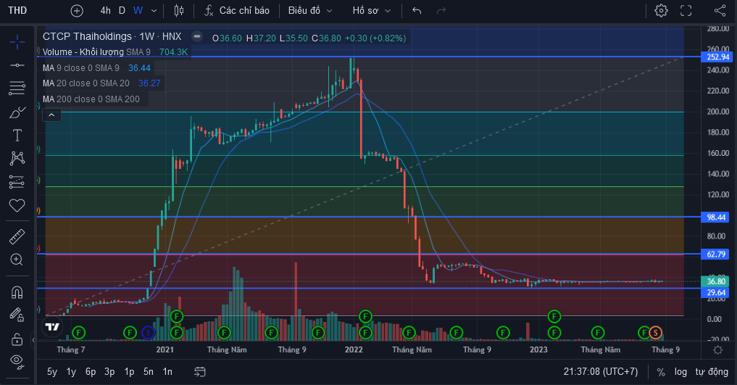Add chart to favorites heart icon
Screen dimensions: 737x385
click(x=17, y=205)
